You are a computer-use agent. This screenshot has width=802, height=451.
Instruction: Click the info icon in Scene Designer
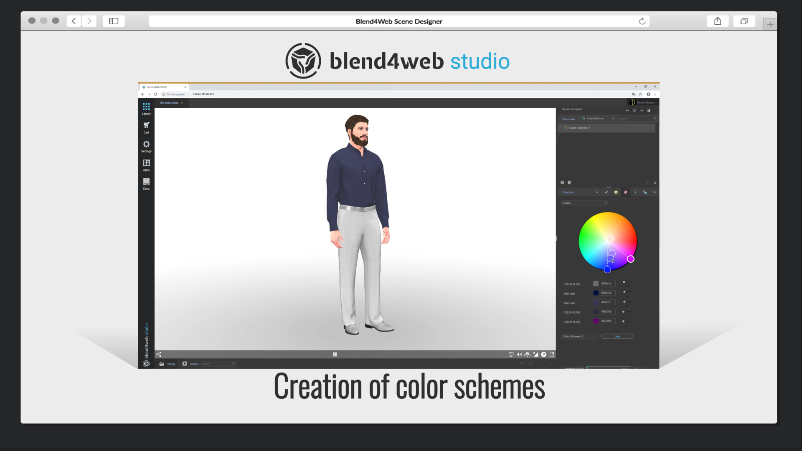point(634,111)
